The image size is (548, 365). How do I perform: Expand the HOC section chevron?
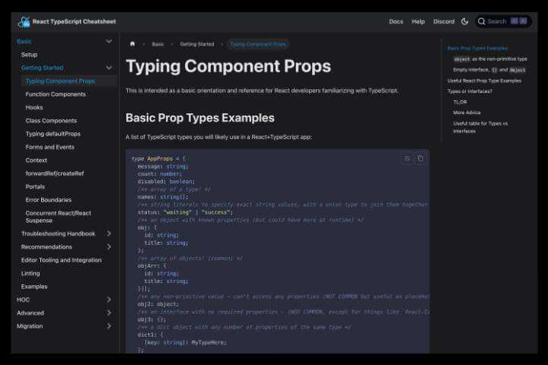click(109, 300)
